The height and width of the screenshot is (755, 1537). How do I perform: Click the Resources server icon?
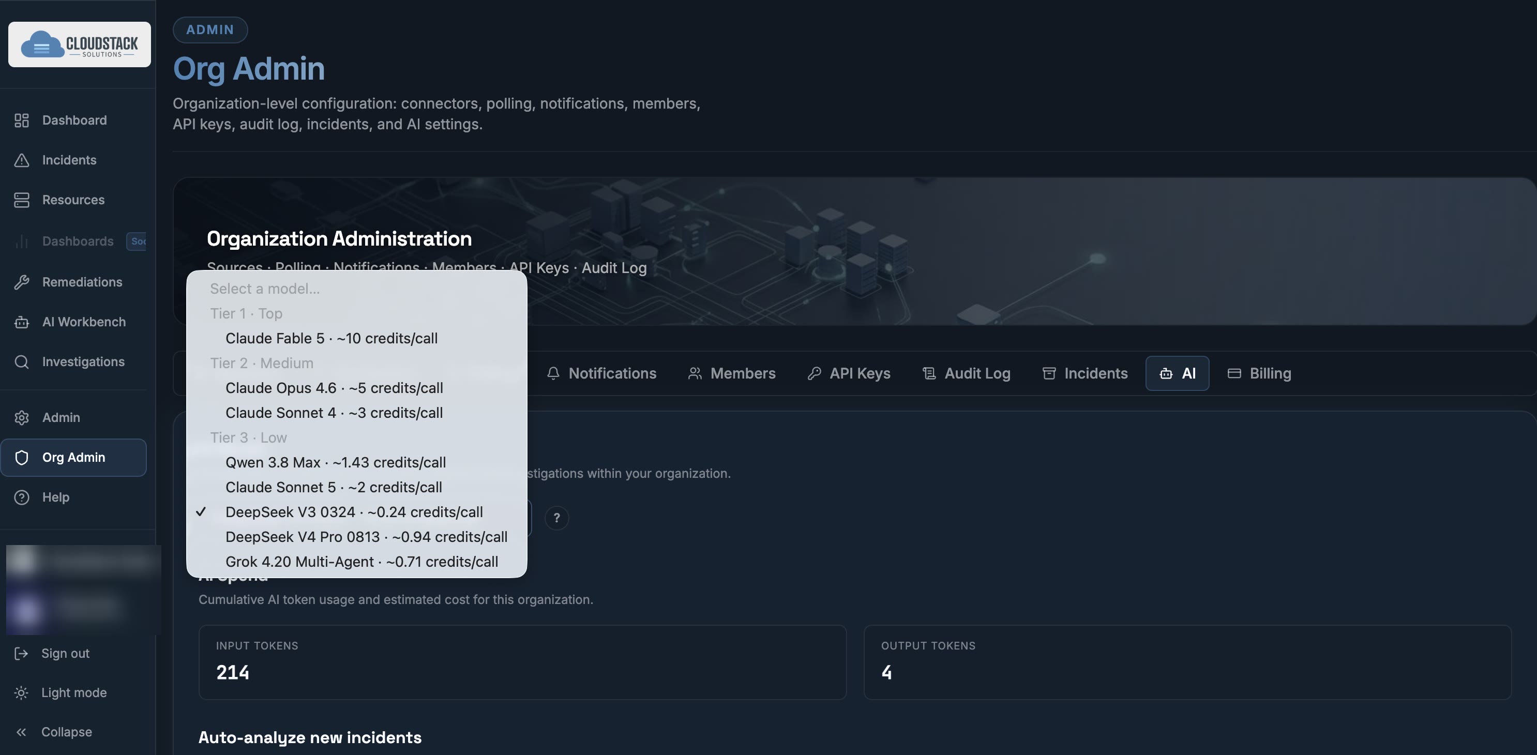pos(22,200)
